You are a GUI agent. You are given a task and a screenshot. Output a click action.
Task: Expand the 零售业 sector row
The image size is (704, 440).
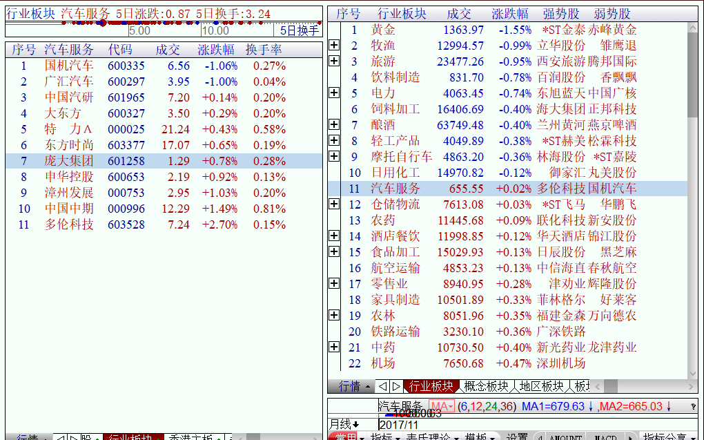click(x=334, y=283)
